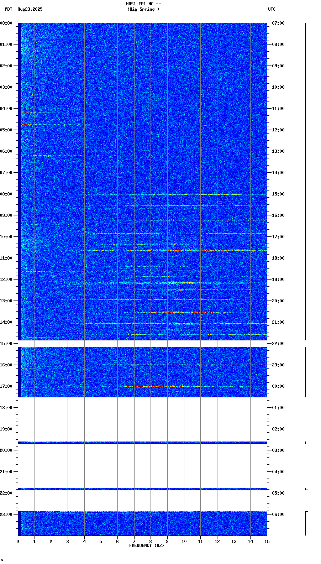Click the frequency axis tick '10'
Image resolution: width=321 pixels, height=564 pixels.
pos(184,542)
